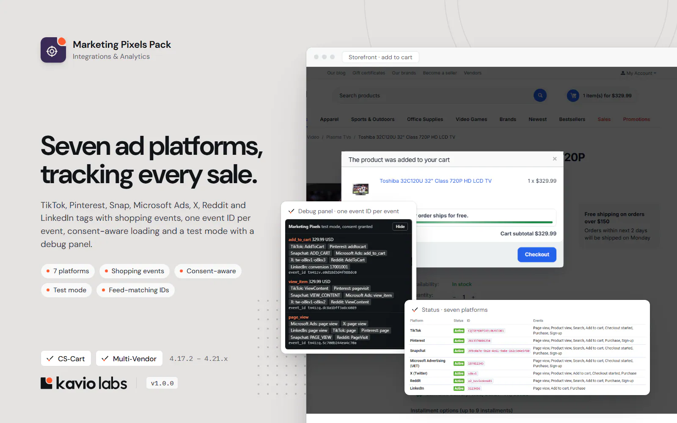677x423 pixels.
Task: Click the blue search magnifier button
Action: (x=540, y=96)
